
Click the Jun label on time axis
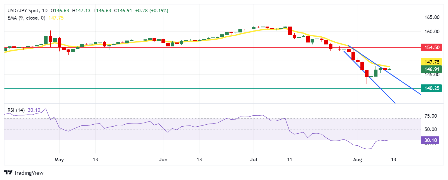(163, 160)
